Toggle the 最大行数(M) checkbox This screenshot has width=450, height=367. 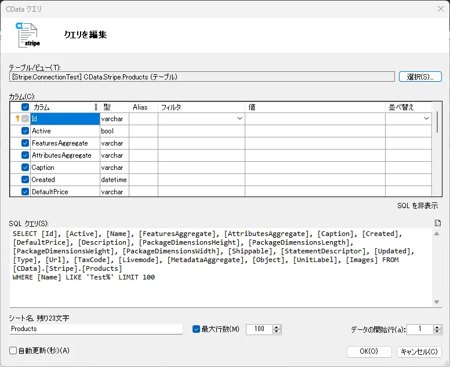pyautogui.click(x=197, y=329)
